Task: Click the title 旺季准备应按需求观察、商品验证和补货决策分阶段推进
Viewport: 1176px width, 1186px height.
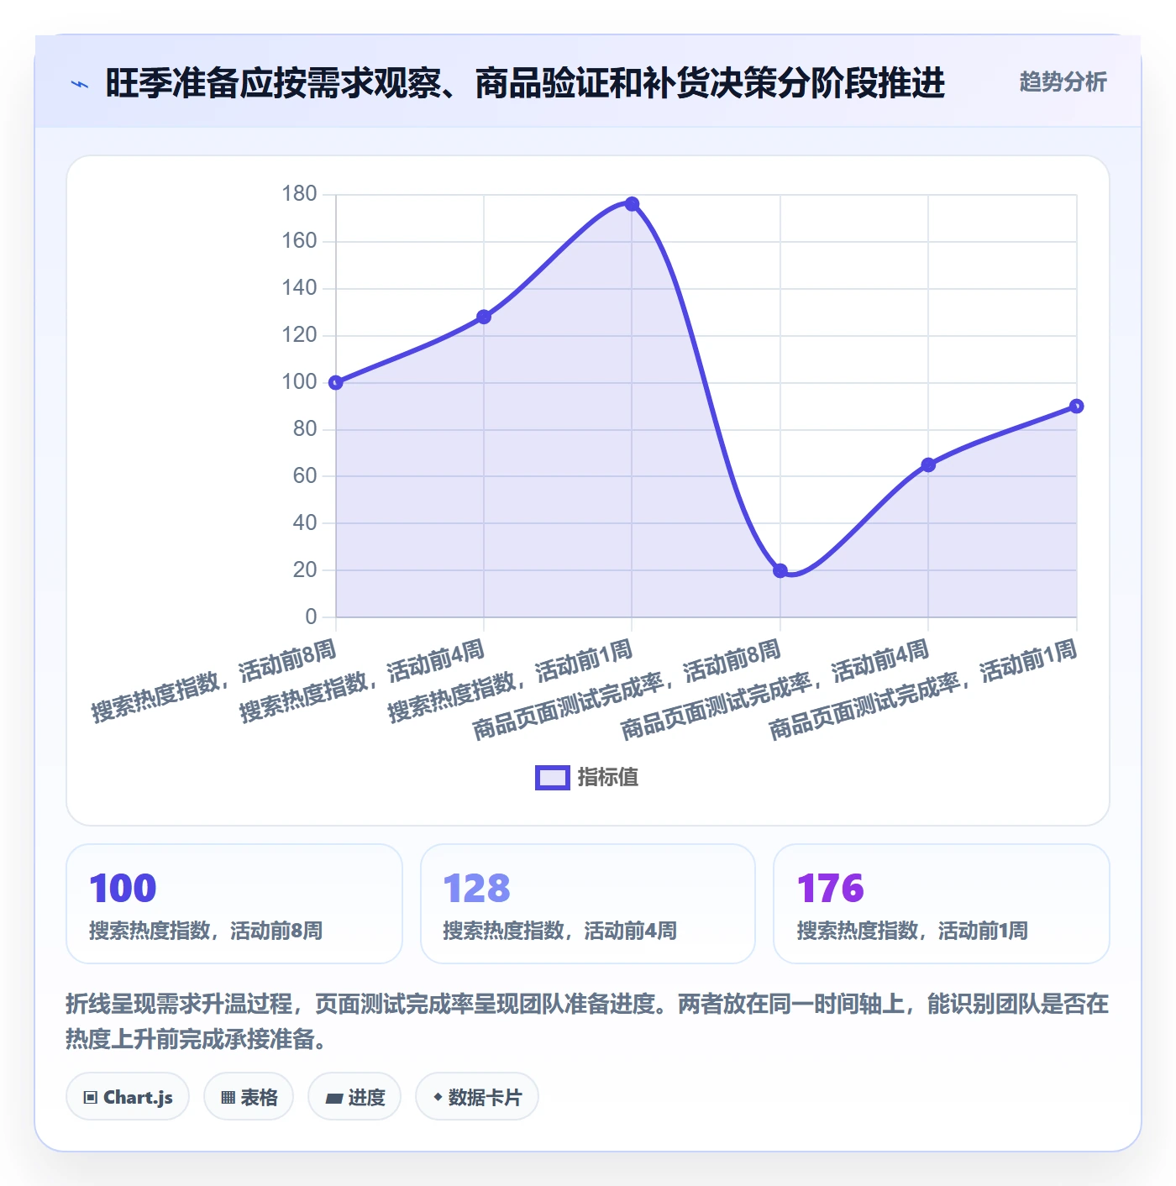Action: coord(525,83)
